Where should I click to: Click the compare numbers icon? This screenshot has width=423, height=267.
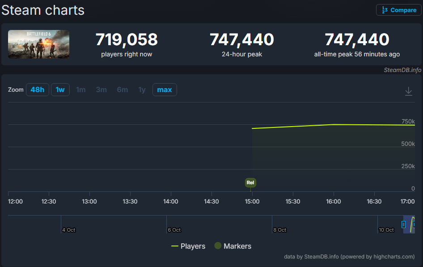point(385,10)
